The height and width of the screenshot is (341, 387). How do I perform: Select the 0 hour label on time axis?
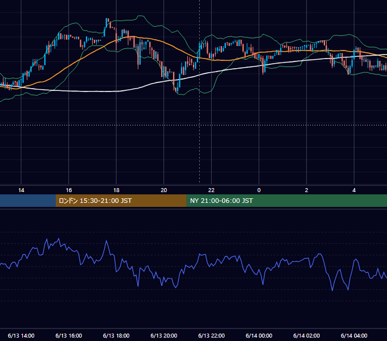click(x=259, y=190)
